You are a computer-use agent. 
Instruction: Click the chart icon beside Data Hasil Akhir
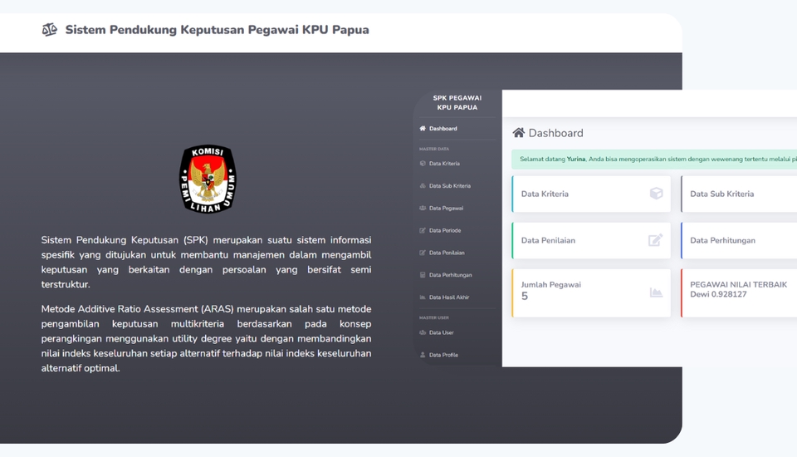[x=423, y=297]
